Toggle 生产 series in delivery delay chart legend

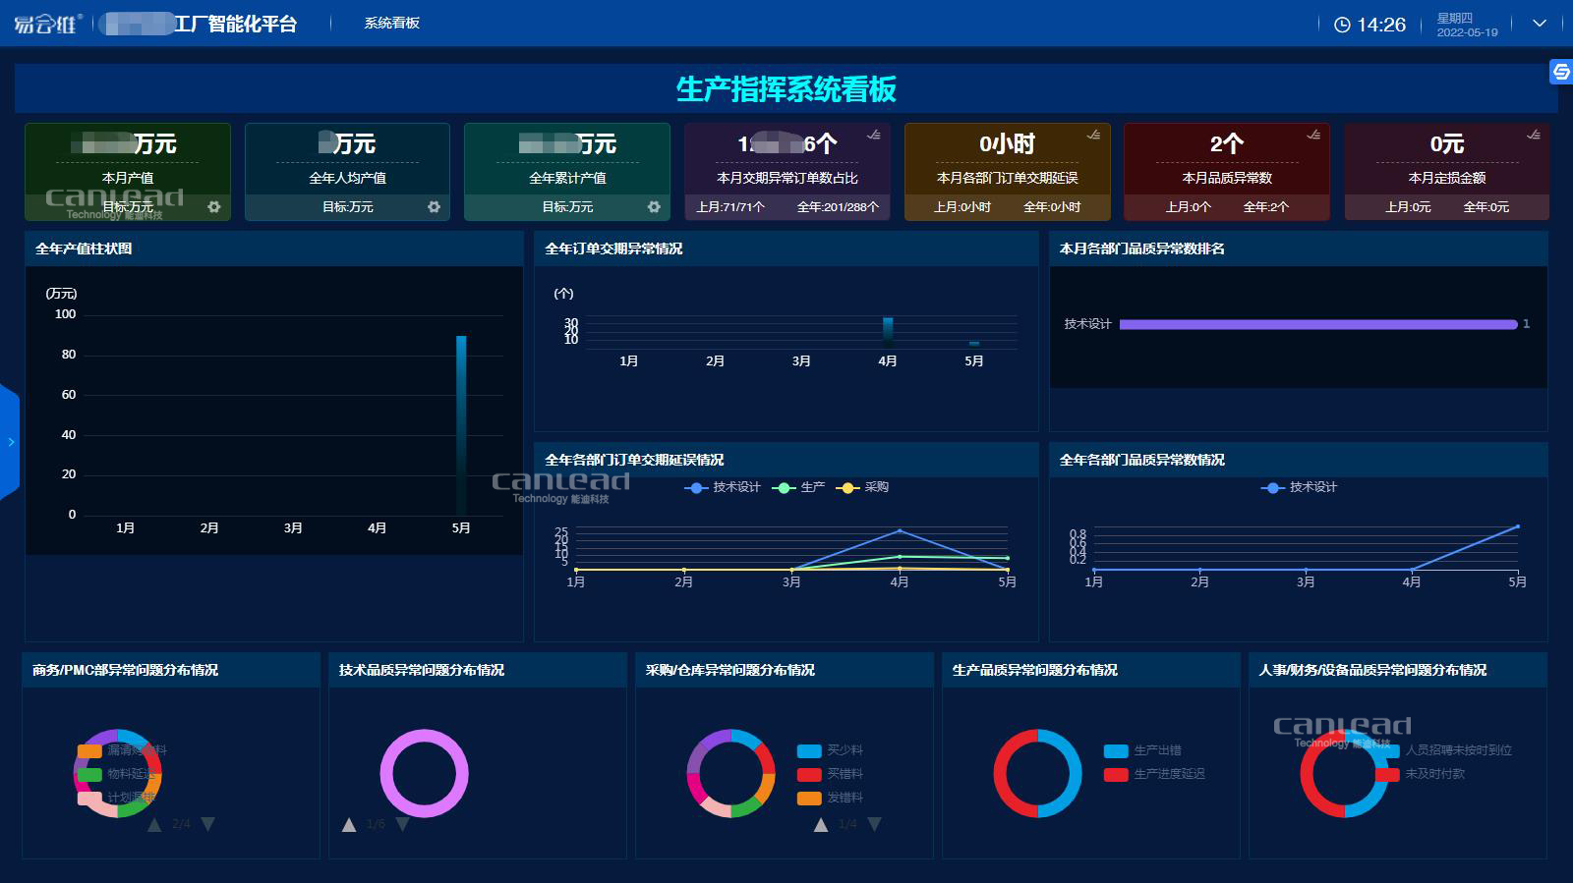(799, 487)
